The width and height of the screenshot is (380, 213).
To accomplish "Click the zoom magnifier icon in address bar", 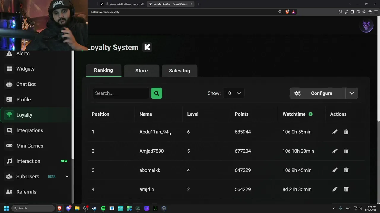I will tap(280, 12).
